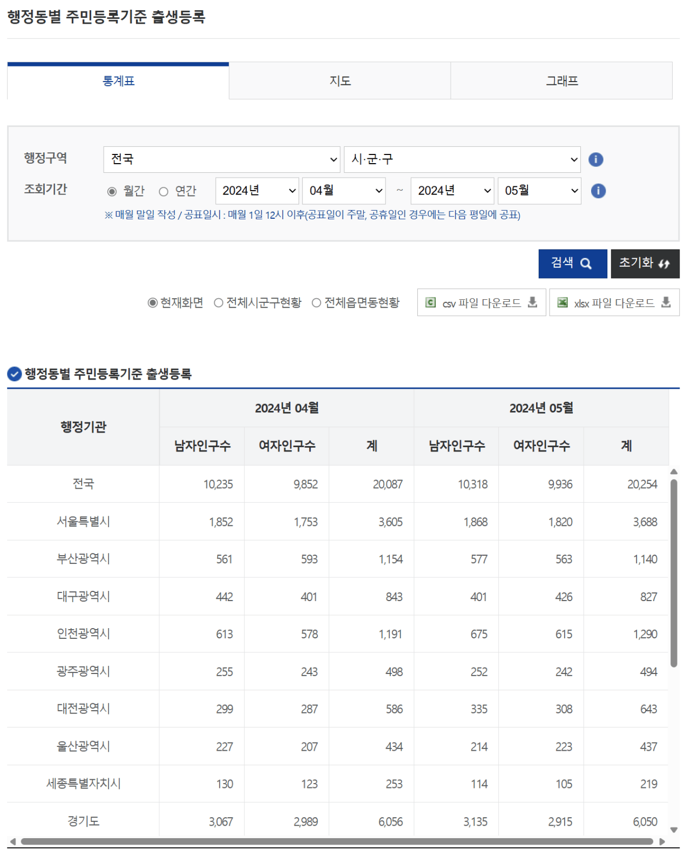The width and height of the screenshot is (691, 856).
Task: Click the 초기화 reset button
Action: click(x=645, y=264)
